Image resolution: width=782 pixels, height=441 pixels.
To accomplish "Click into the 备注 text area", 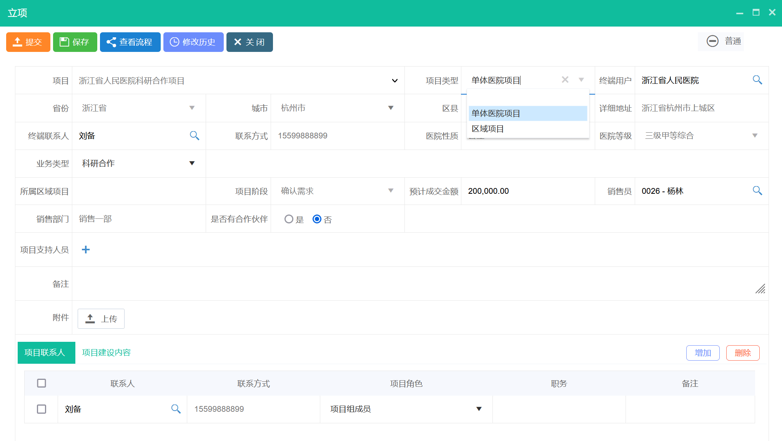I will tap(420, 284).
